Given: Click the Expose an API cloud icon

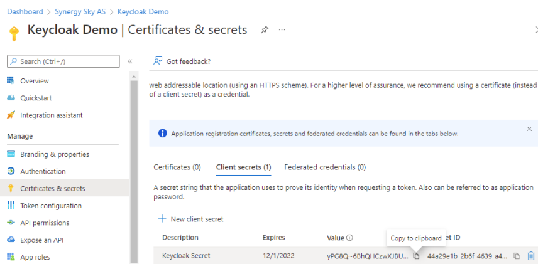Looking at the screenshot, I should tap(11, 240).
